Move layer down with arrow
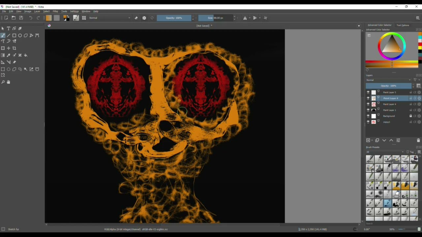Screen dimensions: 422x237 [384, 140]
